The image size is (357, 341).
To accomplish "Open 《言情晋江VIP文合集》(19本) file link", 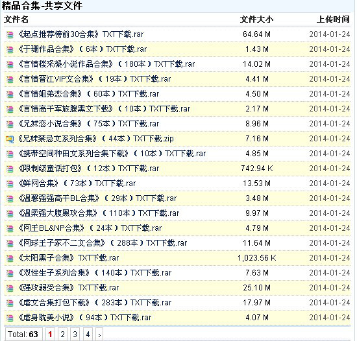I will [95, 79].
